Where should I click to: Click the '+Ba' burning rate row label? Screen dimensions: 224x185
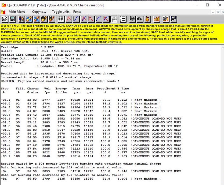point(4,171)
